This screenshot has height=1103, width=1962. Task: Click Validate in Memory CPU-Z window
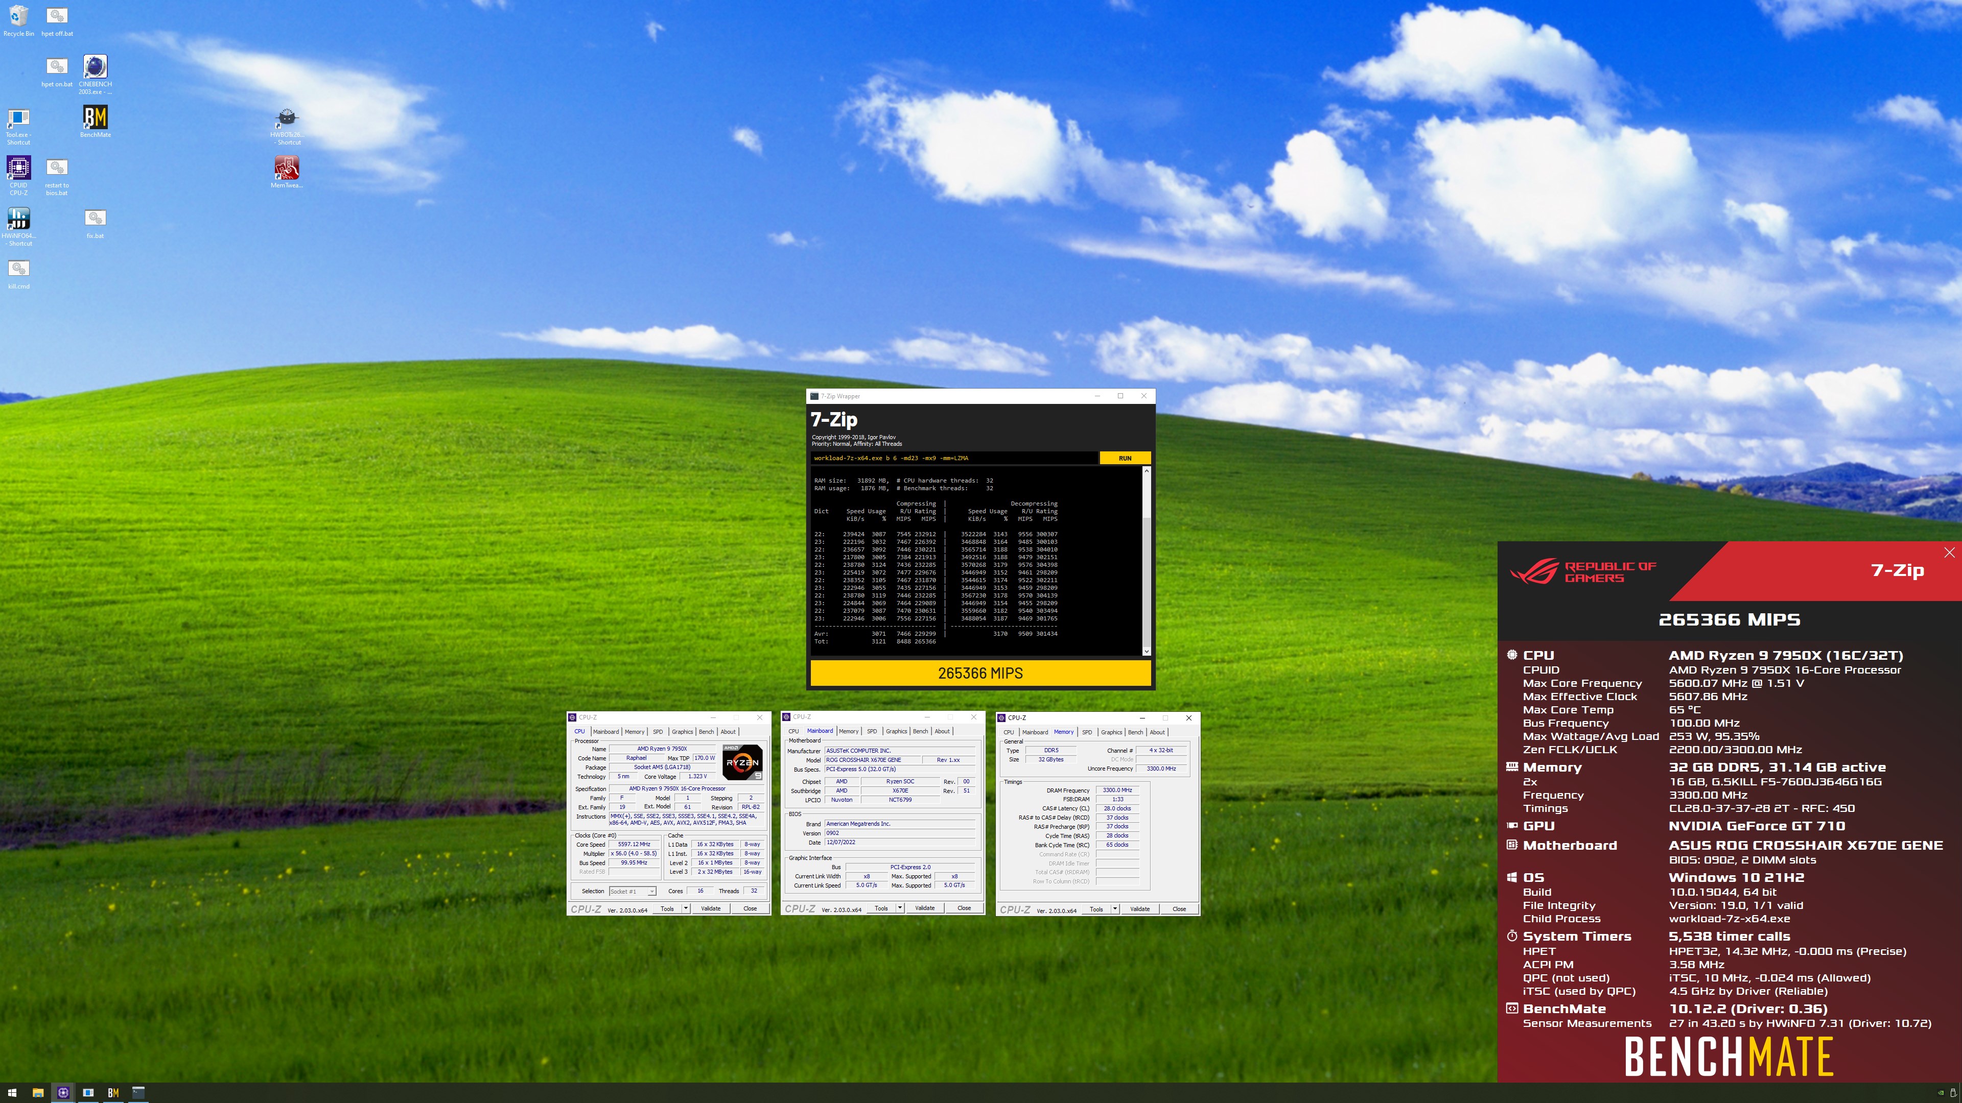coord(1140,909)
